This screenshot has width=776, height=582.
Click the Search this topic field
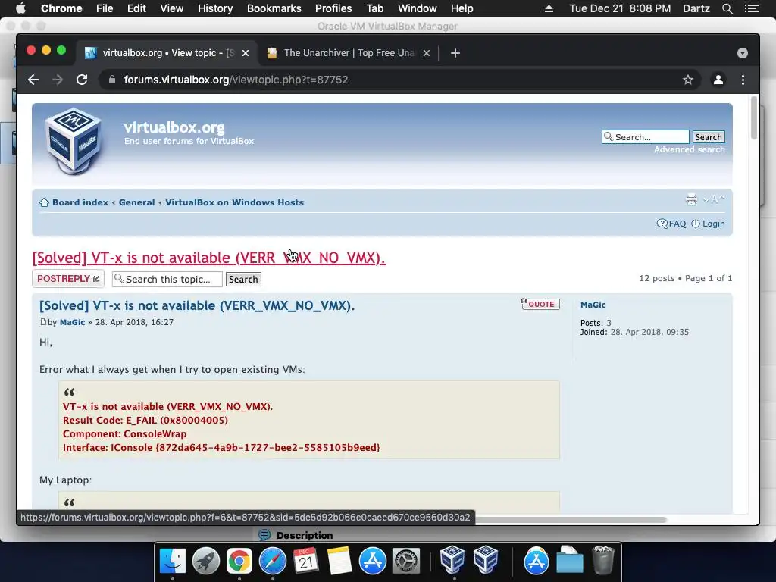tap(167, 279)
